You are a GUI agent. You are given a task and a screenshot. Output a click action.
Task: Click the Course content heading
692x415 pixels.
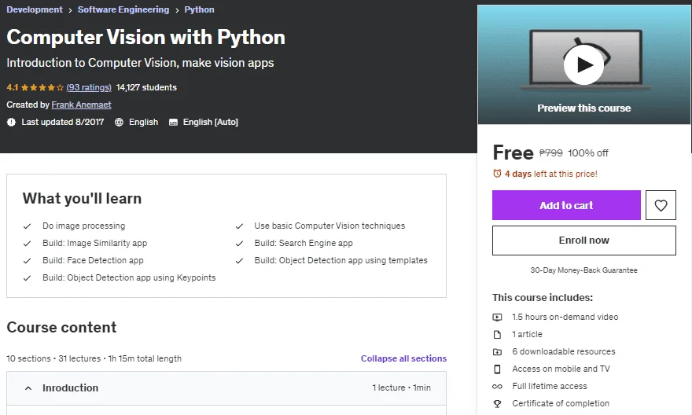[62, 327]
